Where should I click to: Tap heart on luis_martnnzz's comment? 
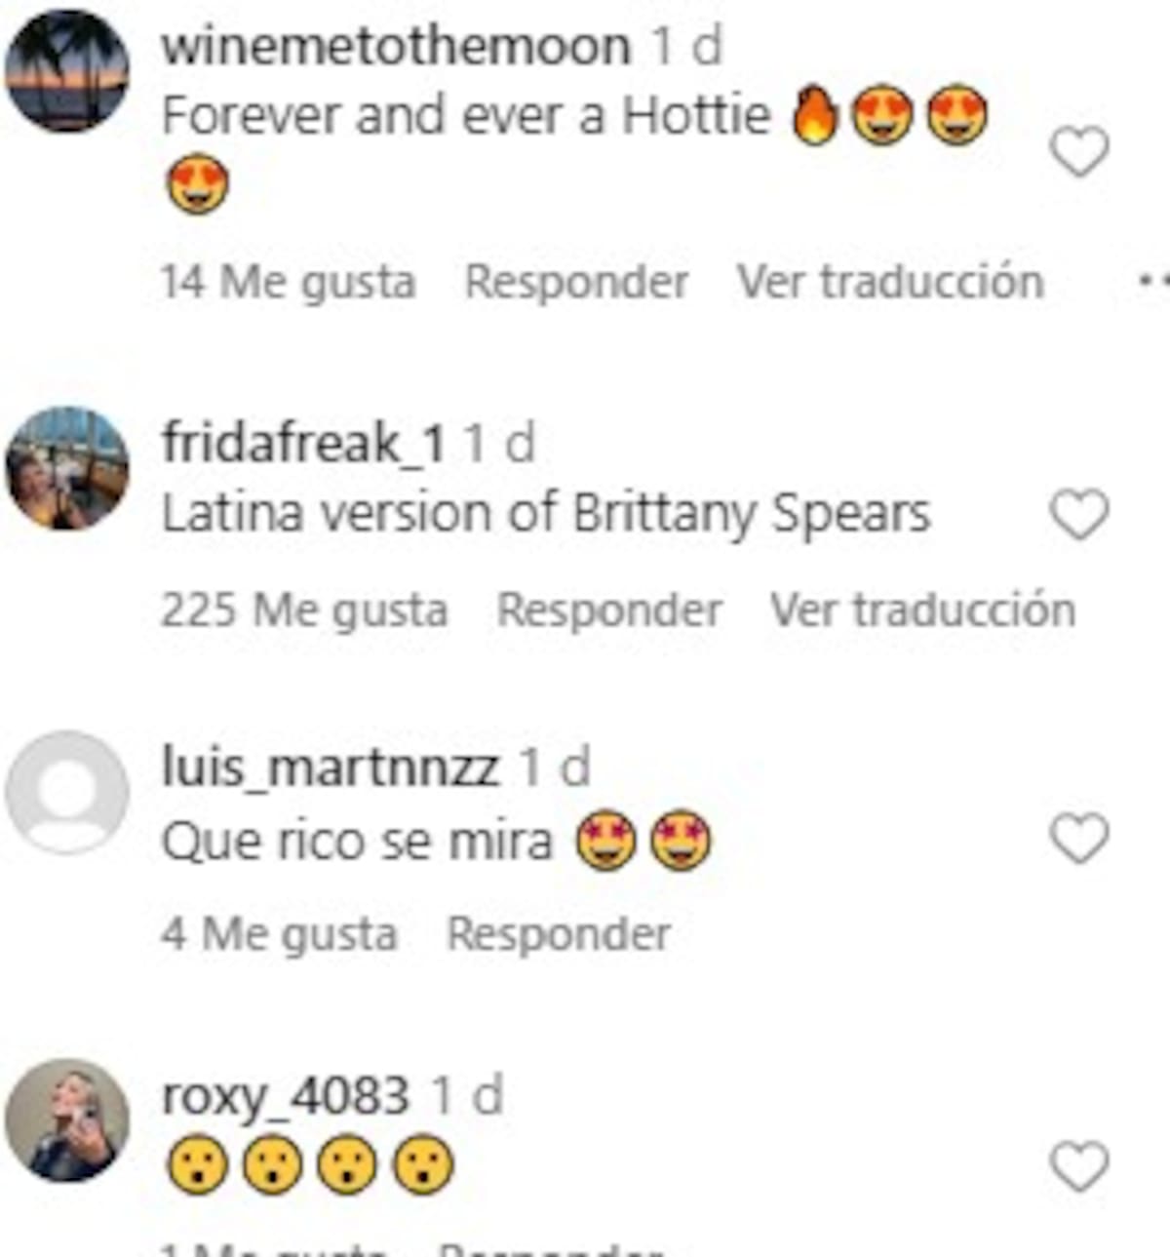tap(1079, 838)
